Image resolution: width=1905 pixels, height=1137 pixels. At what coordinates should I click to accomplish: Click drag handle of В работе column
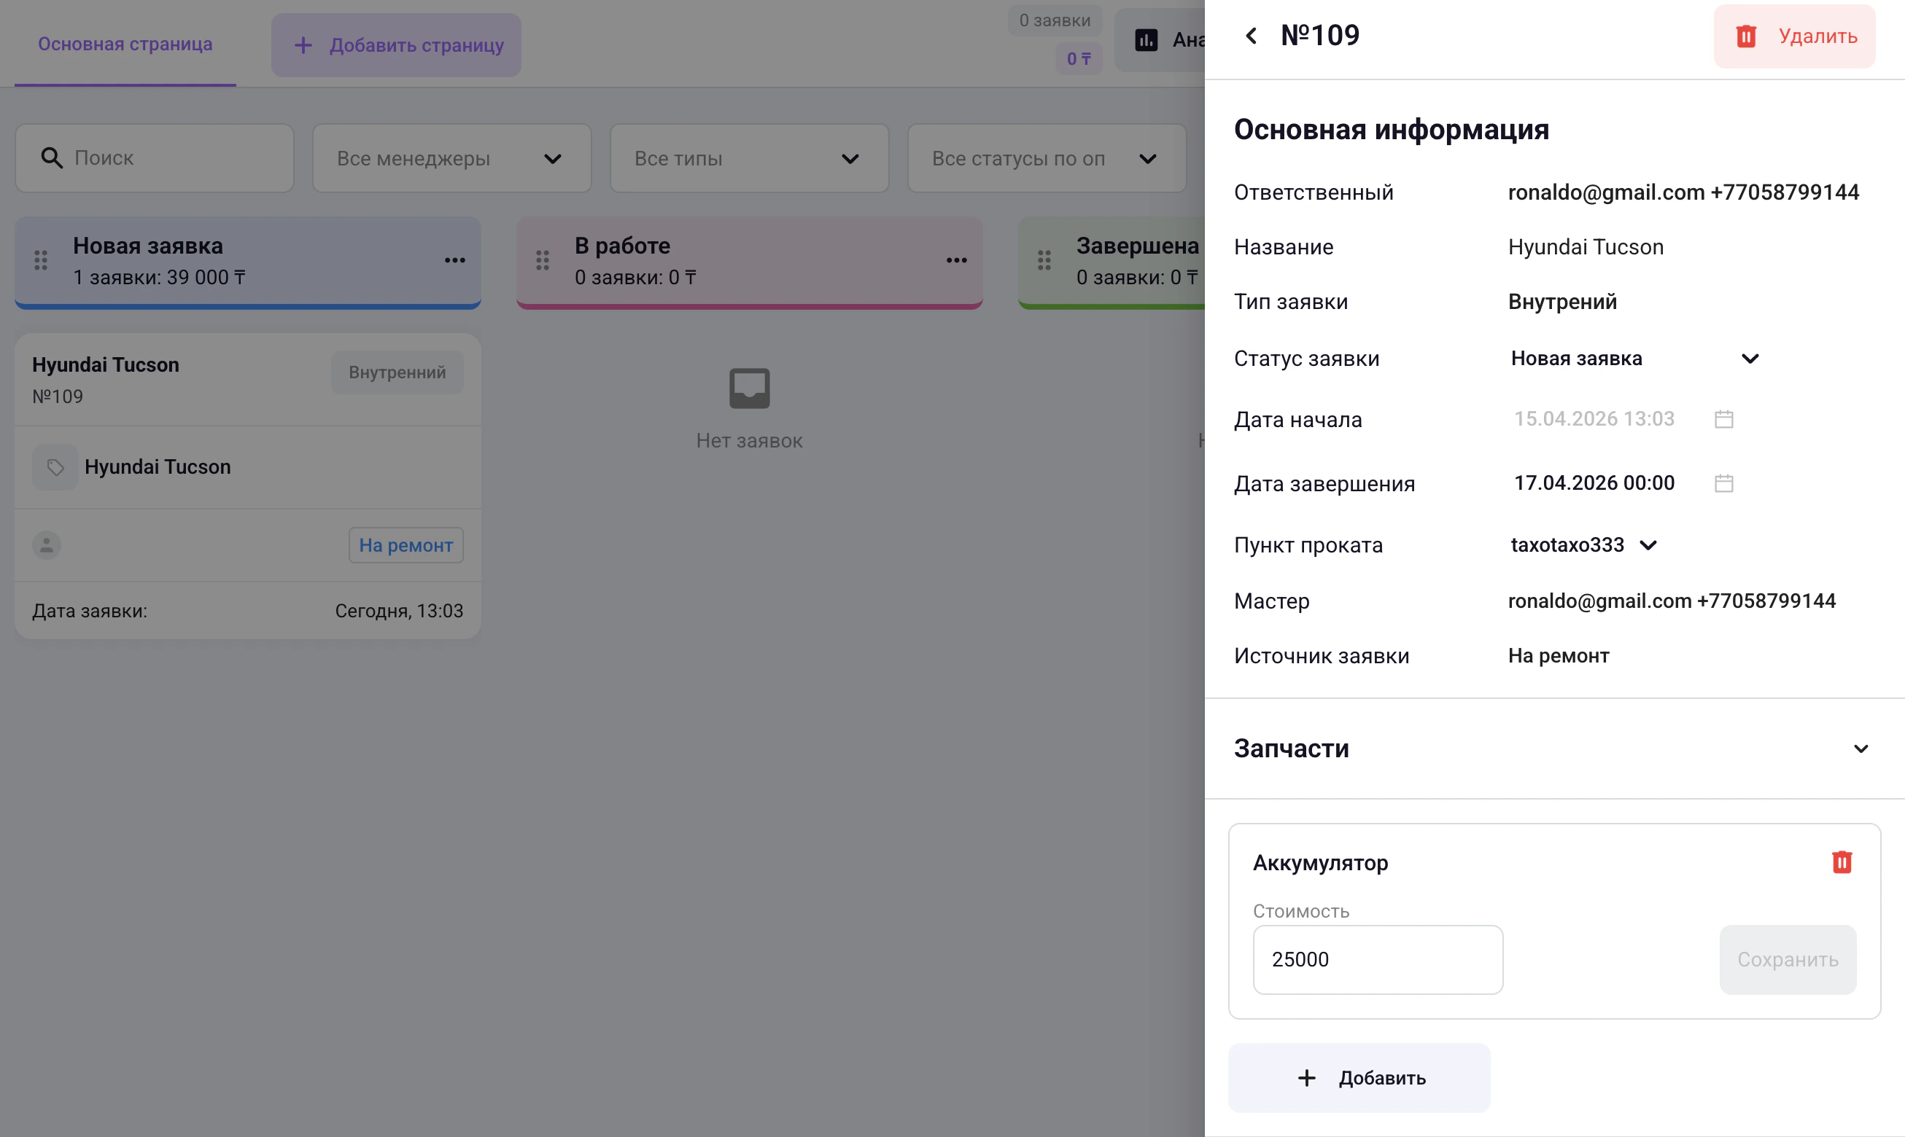click(x=543, y=260)
